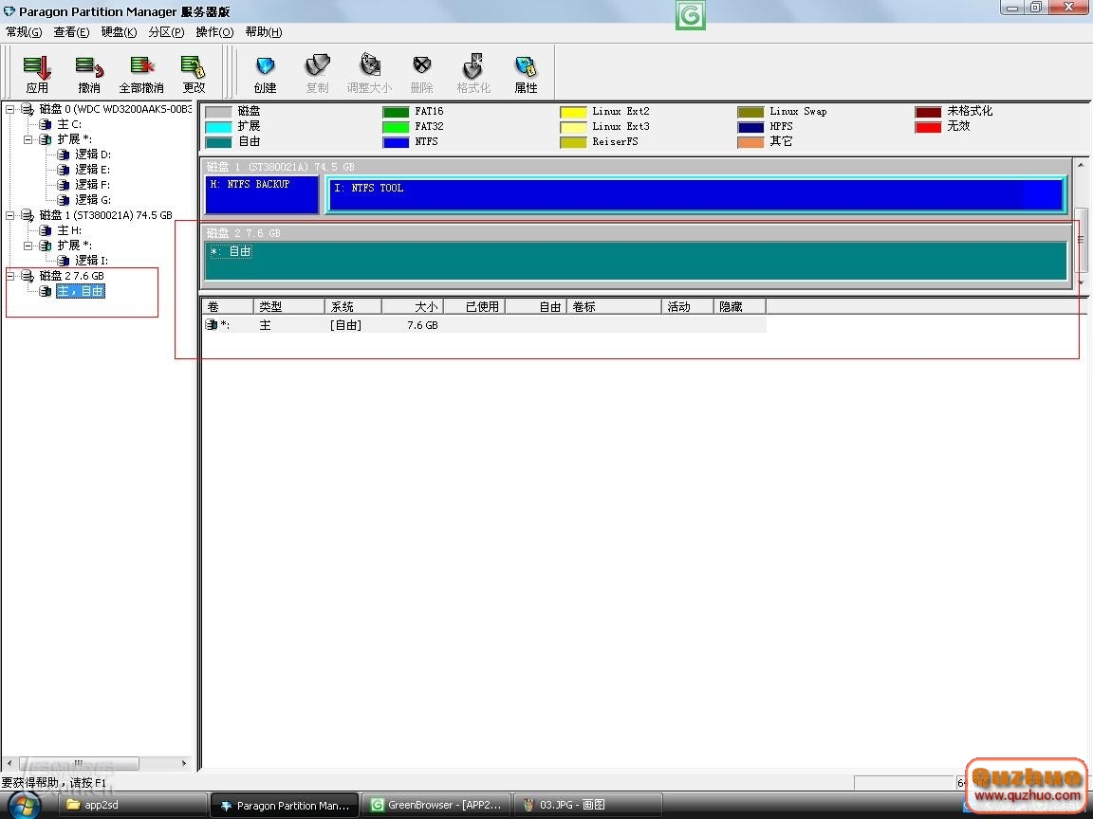
Task: Click the 更改 (Changes) toolbar icon
Action: 194,73
